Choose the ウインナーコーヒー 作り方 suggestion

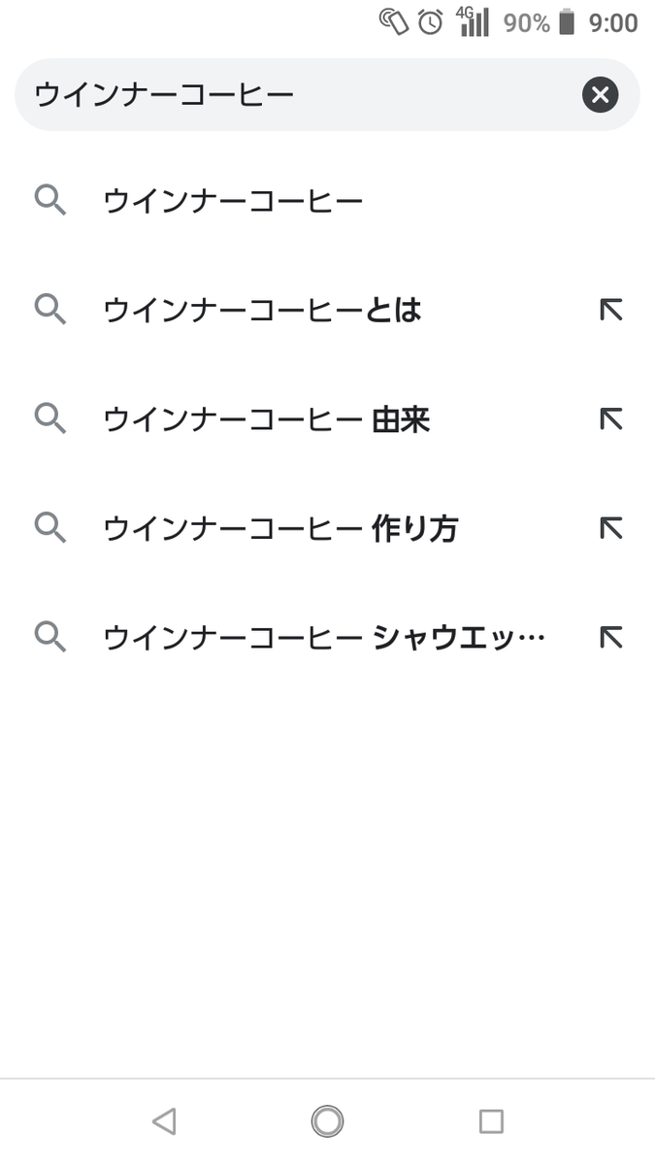point(280,529)
